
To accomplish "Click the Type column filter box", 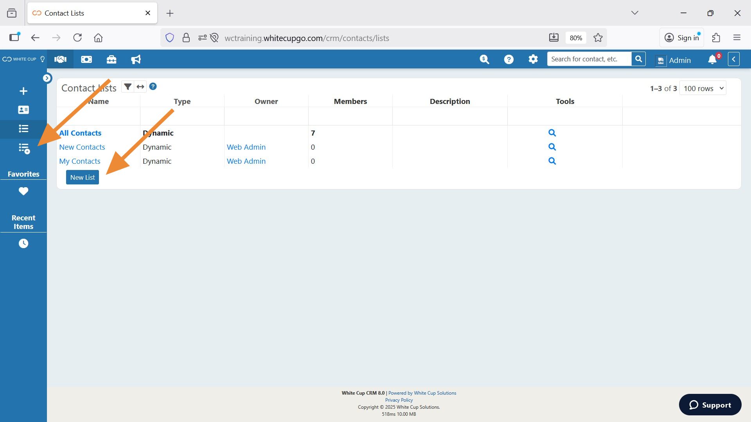I will tap(182, 116).
